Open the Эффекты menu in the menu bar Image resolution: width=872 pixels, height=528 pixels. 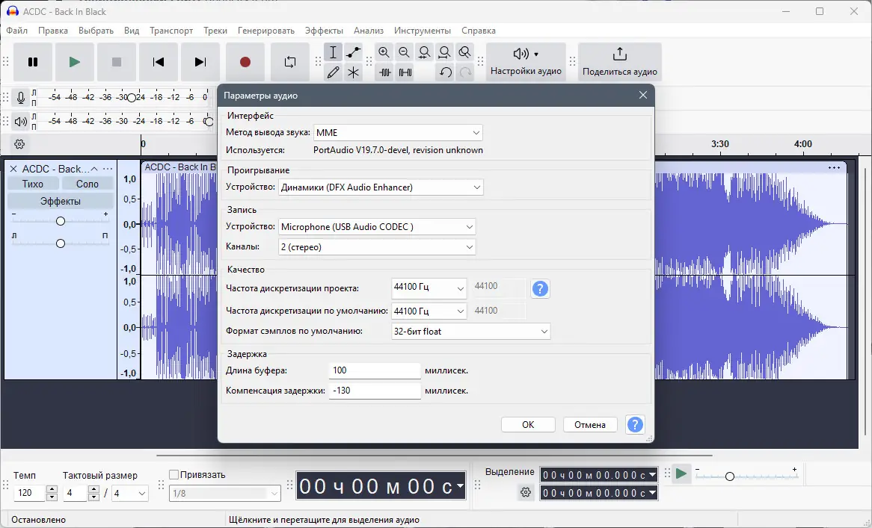click(324, 31)
